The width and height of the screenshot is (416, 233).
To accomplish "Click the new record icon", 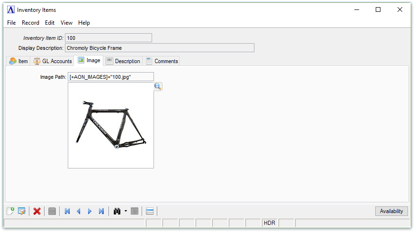I will point(10,211).
